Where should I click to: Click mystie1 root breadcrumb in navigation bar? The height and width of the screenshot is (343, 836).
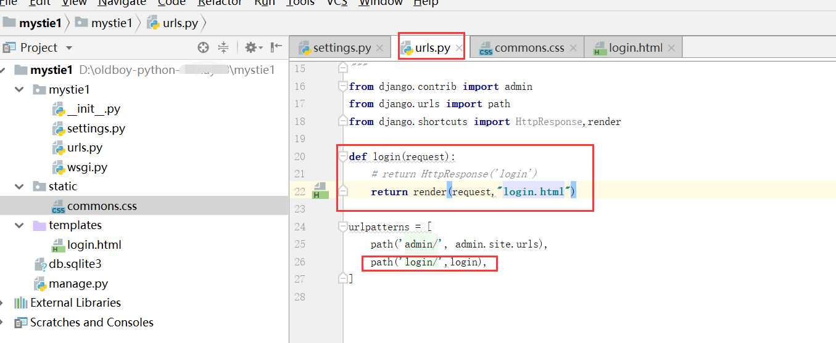33,23
